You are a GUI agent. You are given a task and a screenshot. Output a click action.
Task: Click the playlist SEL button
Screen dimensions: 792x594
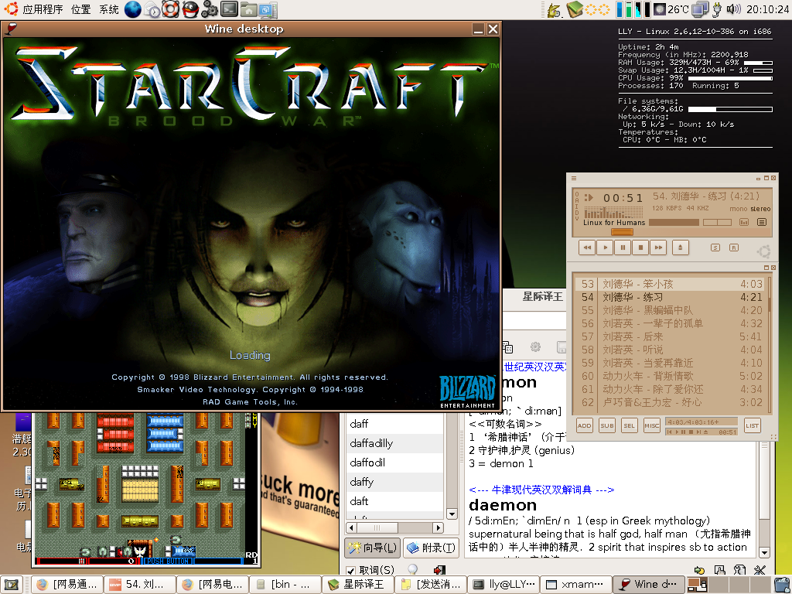[x=629, y=425]
